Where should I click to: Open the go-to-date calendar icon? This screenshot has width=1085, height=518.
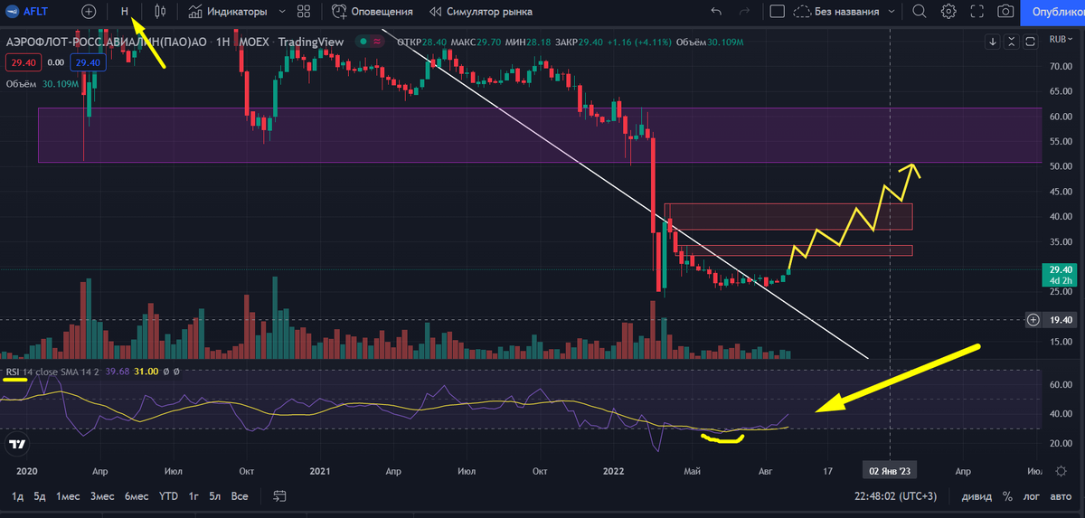click(279, 495)
